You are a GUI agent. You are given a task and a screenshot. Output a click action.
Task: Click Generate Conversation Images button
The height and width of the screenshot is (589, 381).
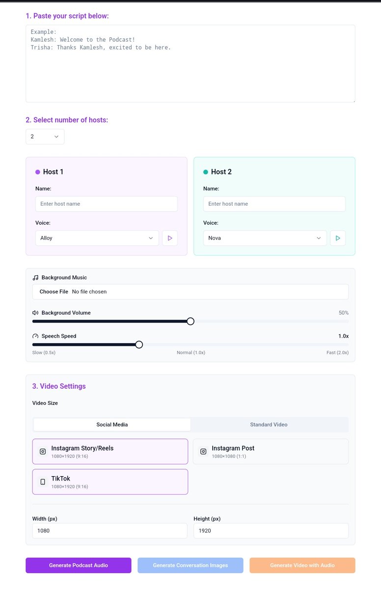[190, 565]
